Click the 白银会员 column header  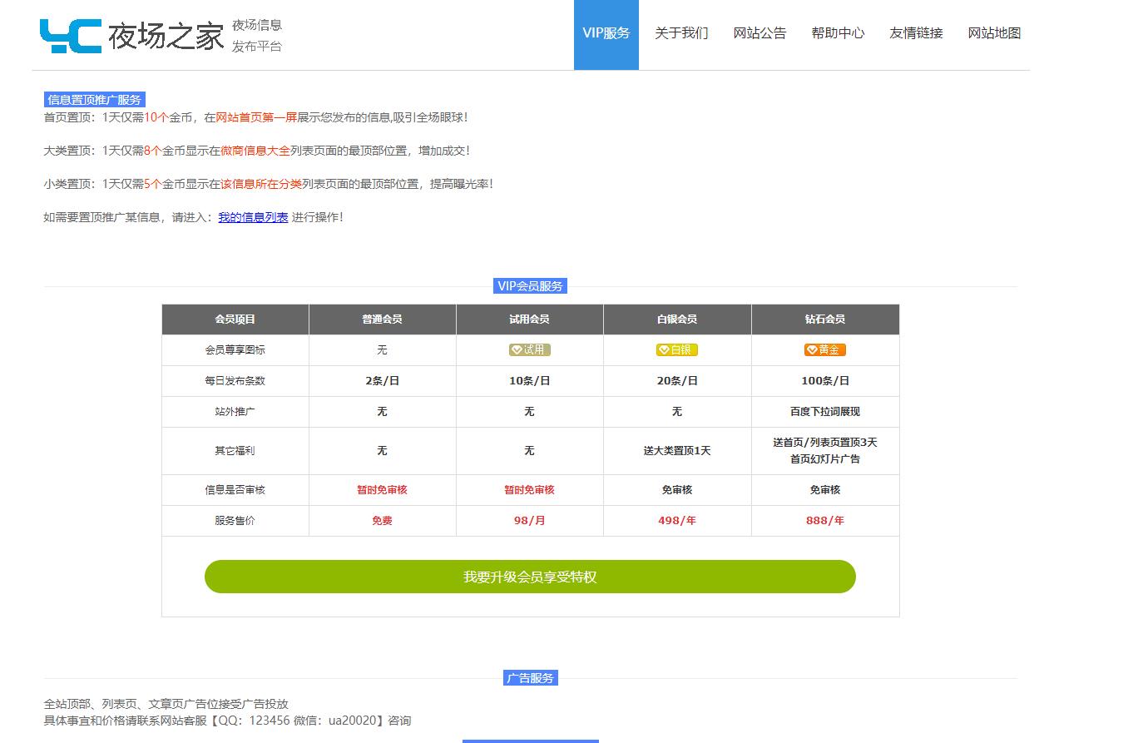pos(676,319)
